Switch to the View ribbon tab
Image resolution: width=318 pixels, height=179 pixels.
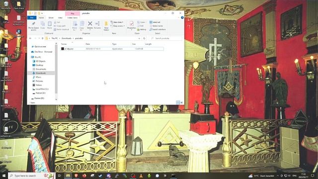[60, 18]
